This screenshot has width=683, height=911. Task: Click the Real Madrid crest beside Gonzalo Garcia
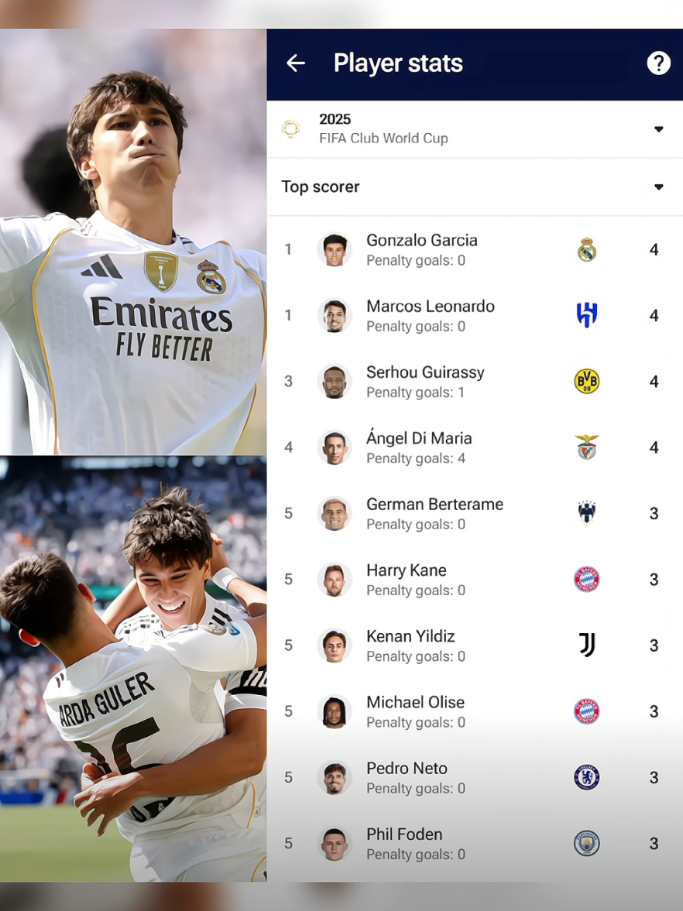pyautogui.click(x=586, y=250)
